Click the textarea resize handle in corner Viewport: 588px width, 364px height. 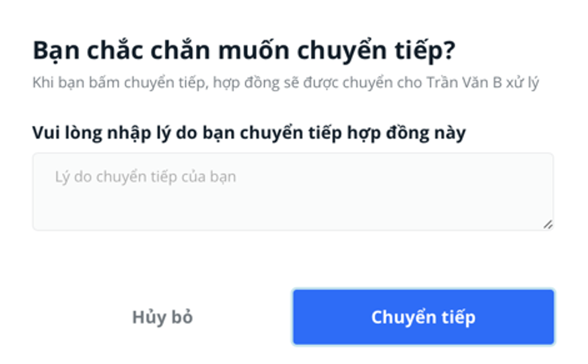point(548,224)
